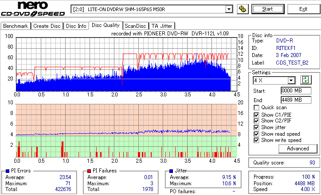Click the disc type DVD-R

(x=285, y=41)
